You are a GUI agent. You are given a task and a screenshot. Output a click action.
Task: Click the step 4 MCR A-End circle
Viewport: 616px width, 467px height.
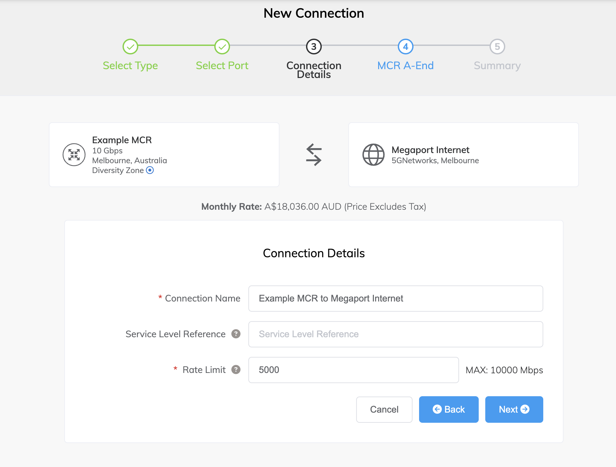[x=406, y=47]
